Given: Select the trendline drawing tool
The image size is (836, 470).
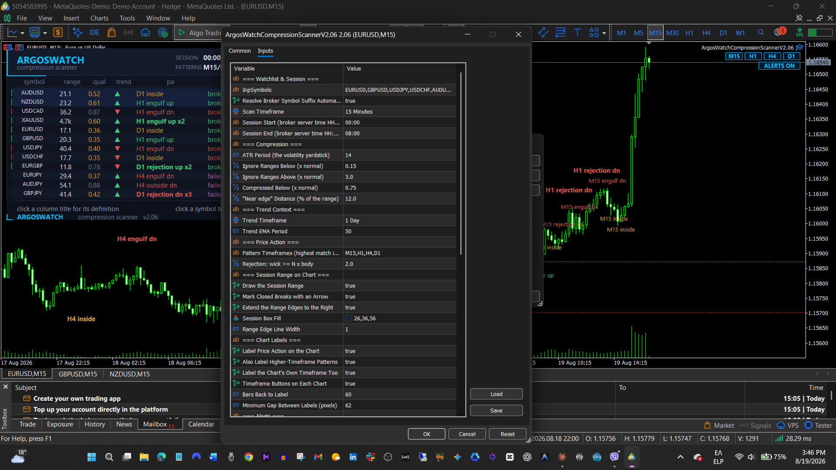Looking at the screenshot, I should pos(543,33).
